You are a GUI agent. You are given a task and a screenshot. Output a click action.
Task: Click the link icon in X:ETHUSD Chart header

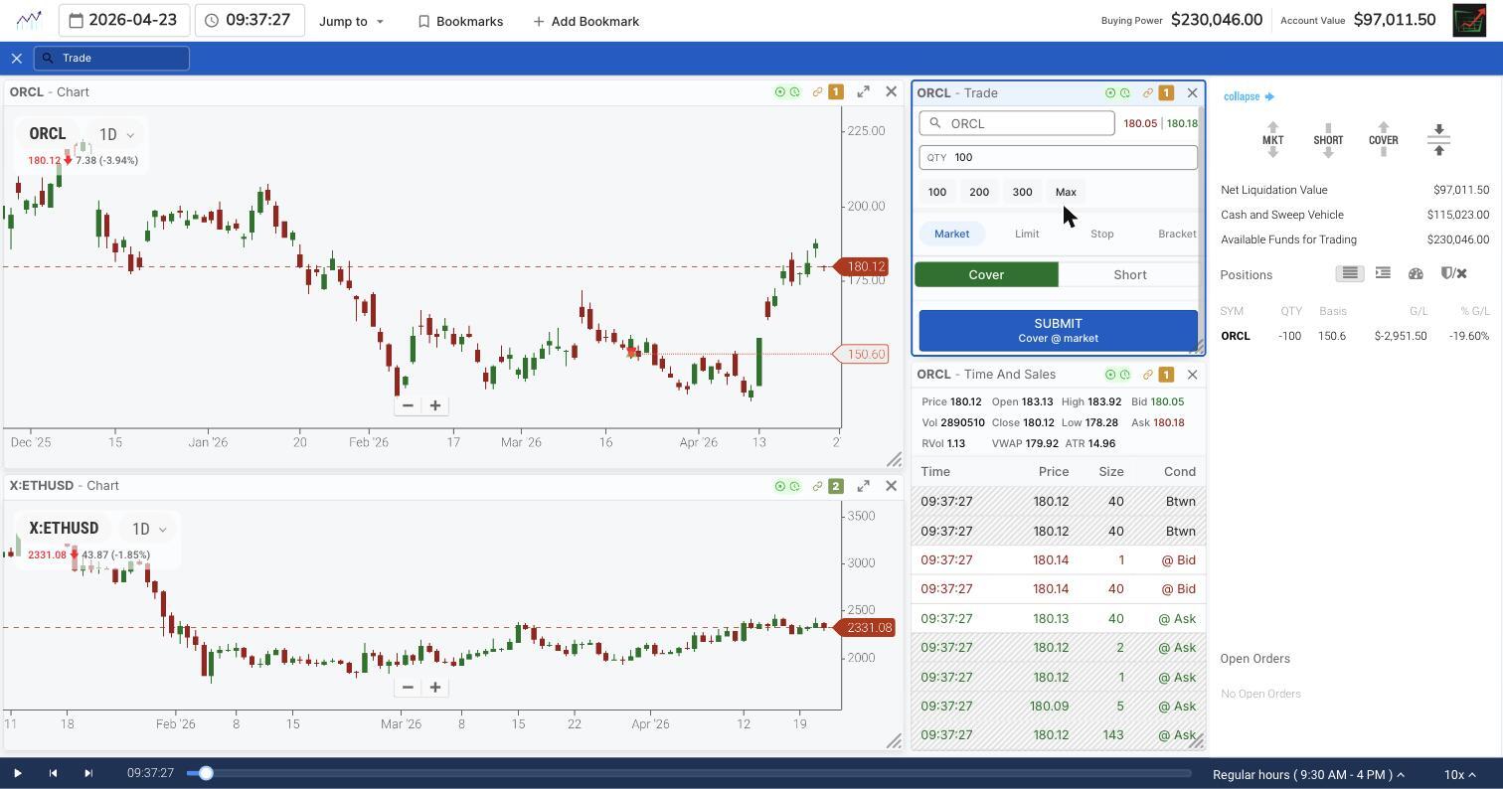click(x=817, y=486)
